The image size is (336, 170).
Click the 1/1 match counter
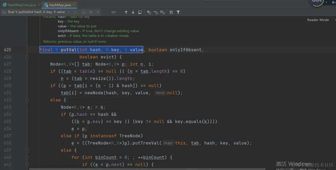(x=113, y=12)
